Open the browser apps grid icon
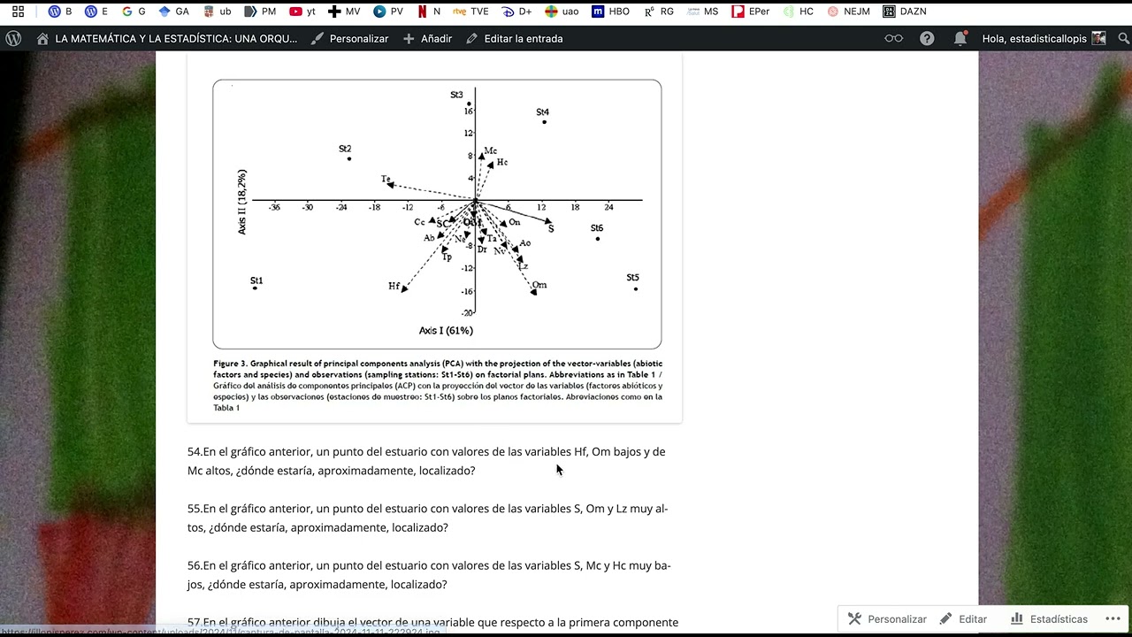Viewport: 1132px width, 637px height. 18,12
